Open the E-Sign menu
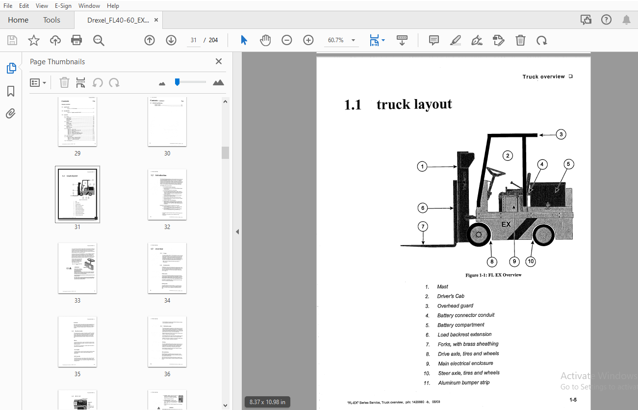This screenshot has width=638, height=410. (x=63, y=6)
